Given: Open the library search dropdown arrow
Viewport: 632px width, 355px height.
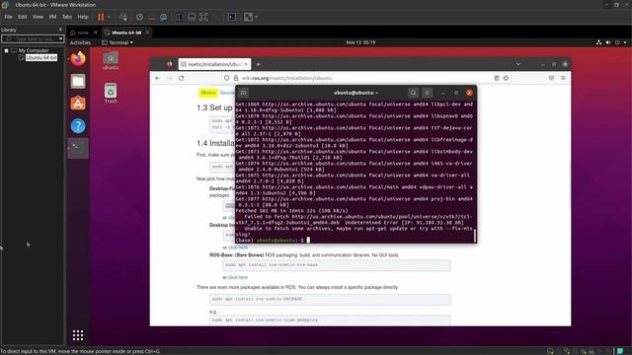Looking at the screenshot, I should coord(61,38).
